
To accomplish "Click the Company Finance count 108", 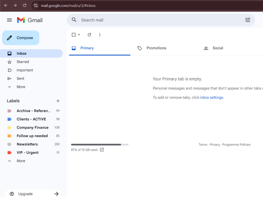I will (57, 127).
